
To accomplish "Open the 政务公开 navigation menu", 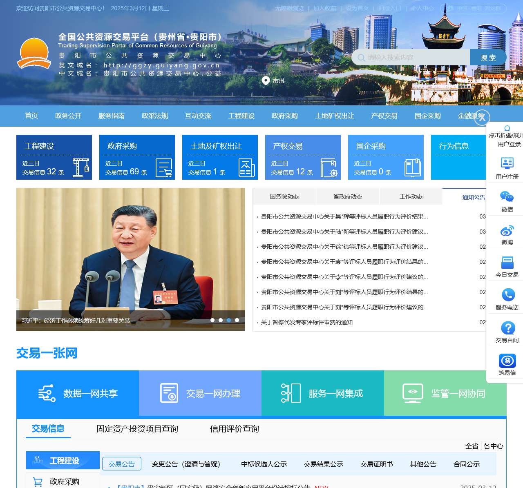I will [x=68, y=116].
